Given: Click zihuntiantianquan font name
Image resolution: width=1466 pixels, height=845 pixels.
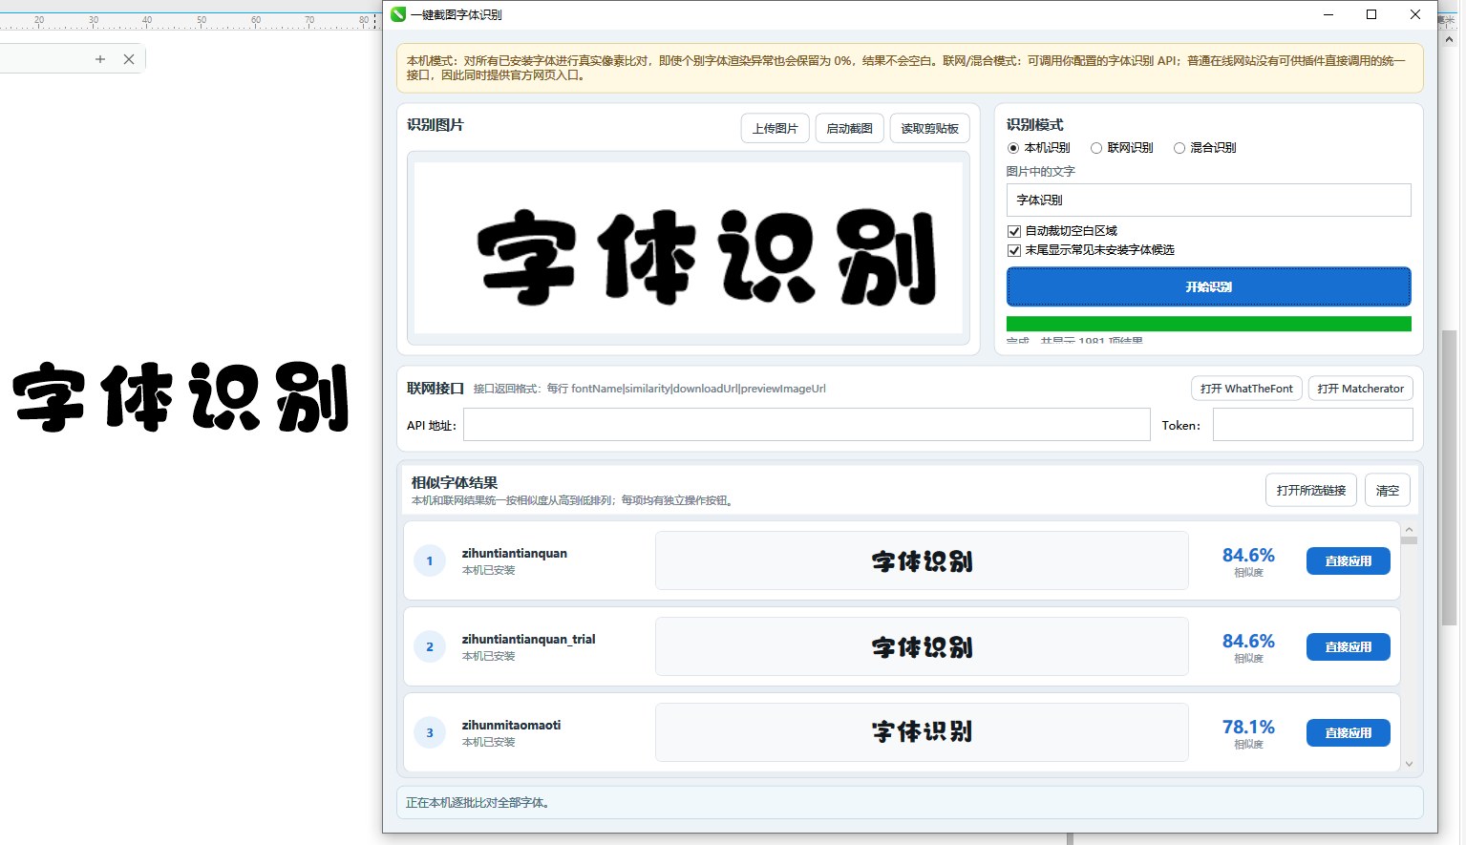Looking at the screenshot, I should pyautogui.click(x=515, y=554).
